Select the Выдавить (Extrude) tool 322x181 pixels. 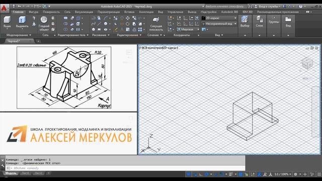22,22
